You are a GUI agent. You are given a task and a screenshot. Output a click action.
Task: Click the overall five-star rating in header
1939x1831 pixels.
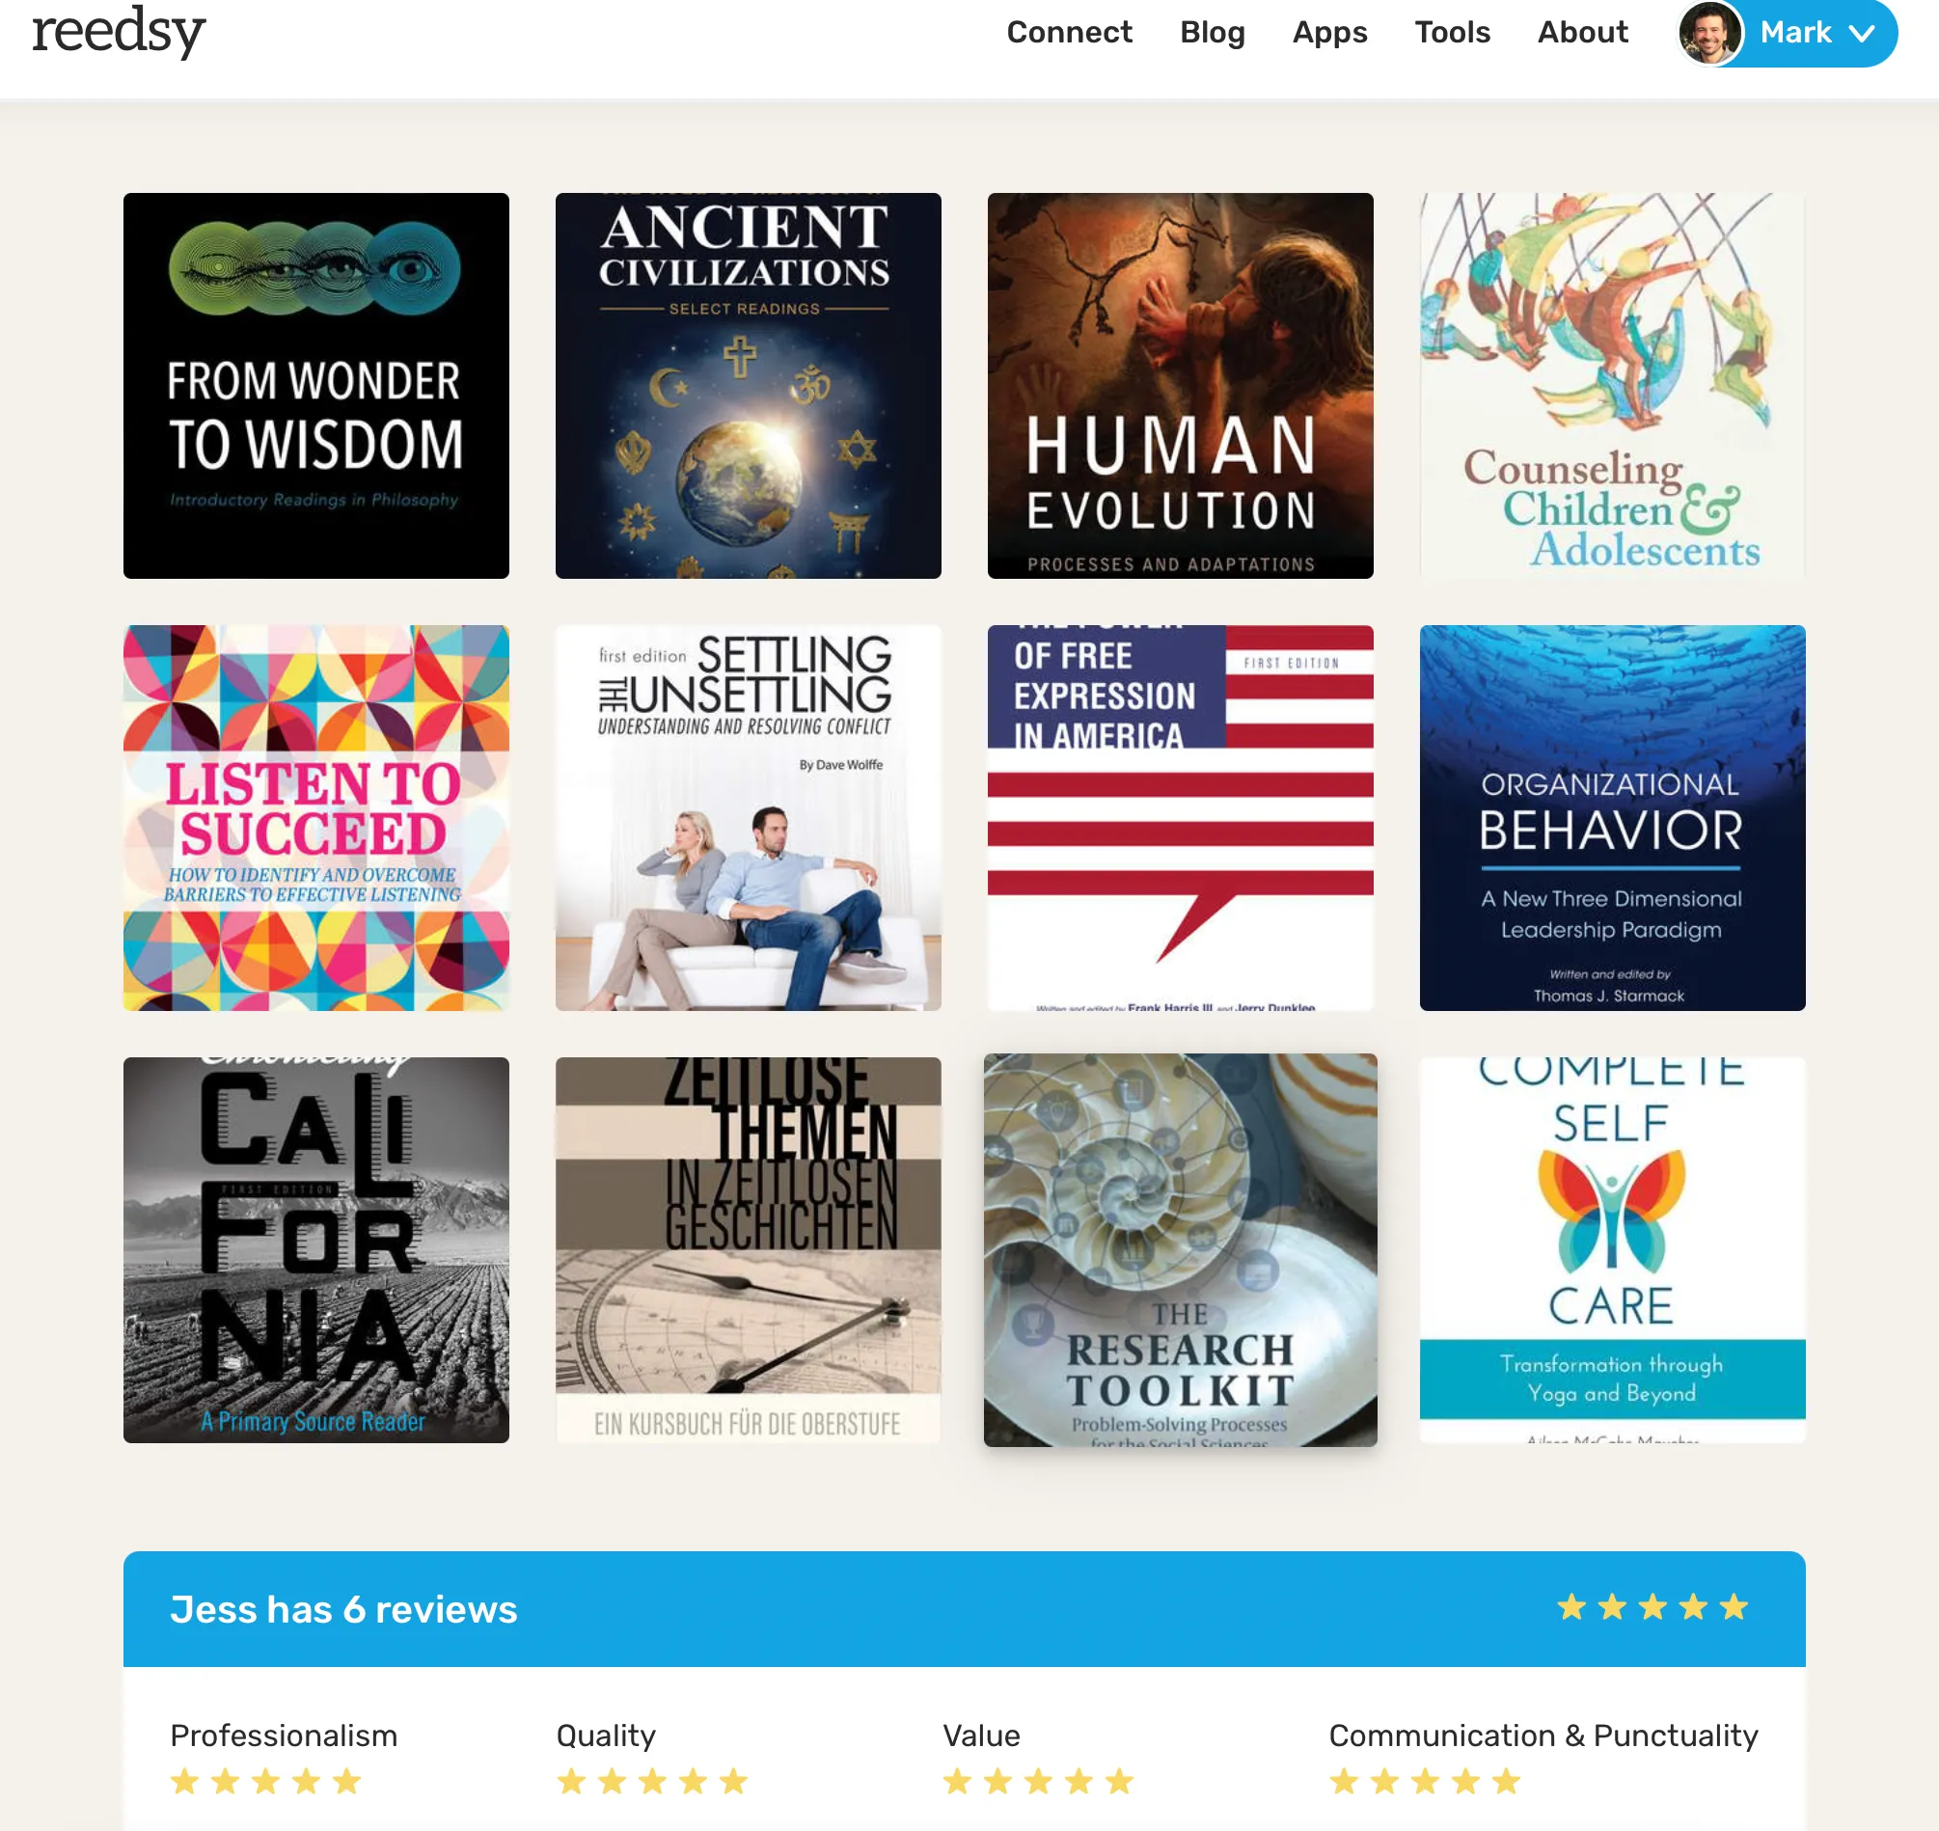[1652, 1607]
